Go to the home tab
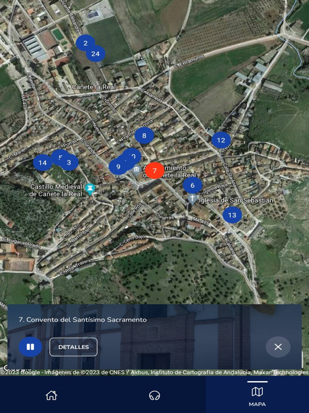 (x=51, y=395)
